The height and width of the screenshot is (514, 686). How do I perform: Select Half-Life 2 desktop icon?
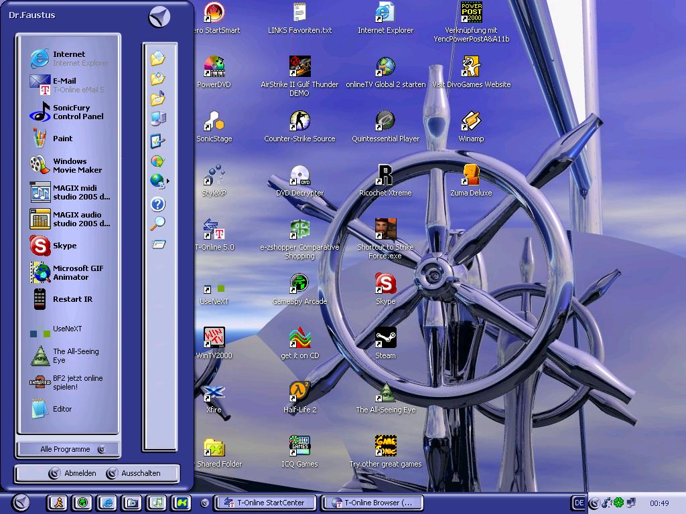point(299,398)
